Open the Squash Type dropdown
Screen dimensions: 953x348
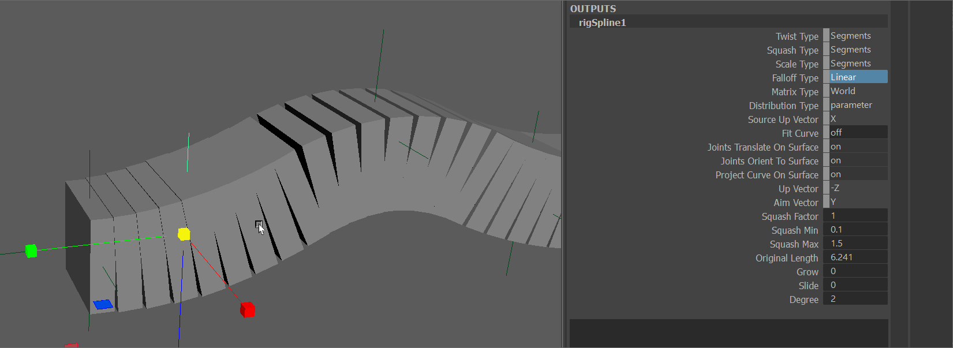(x=855, y=50)
